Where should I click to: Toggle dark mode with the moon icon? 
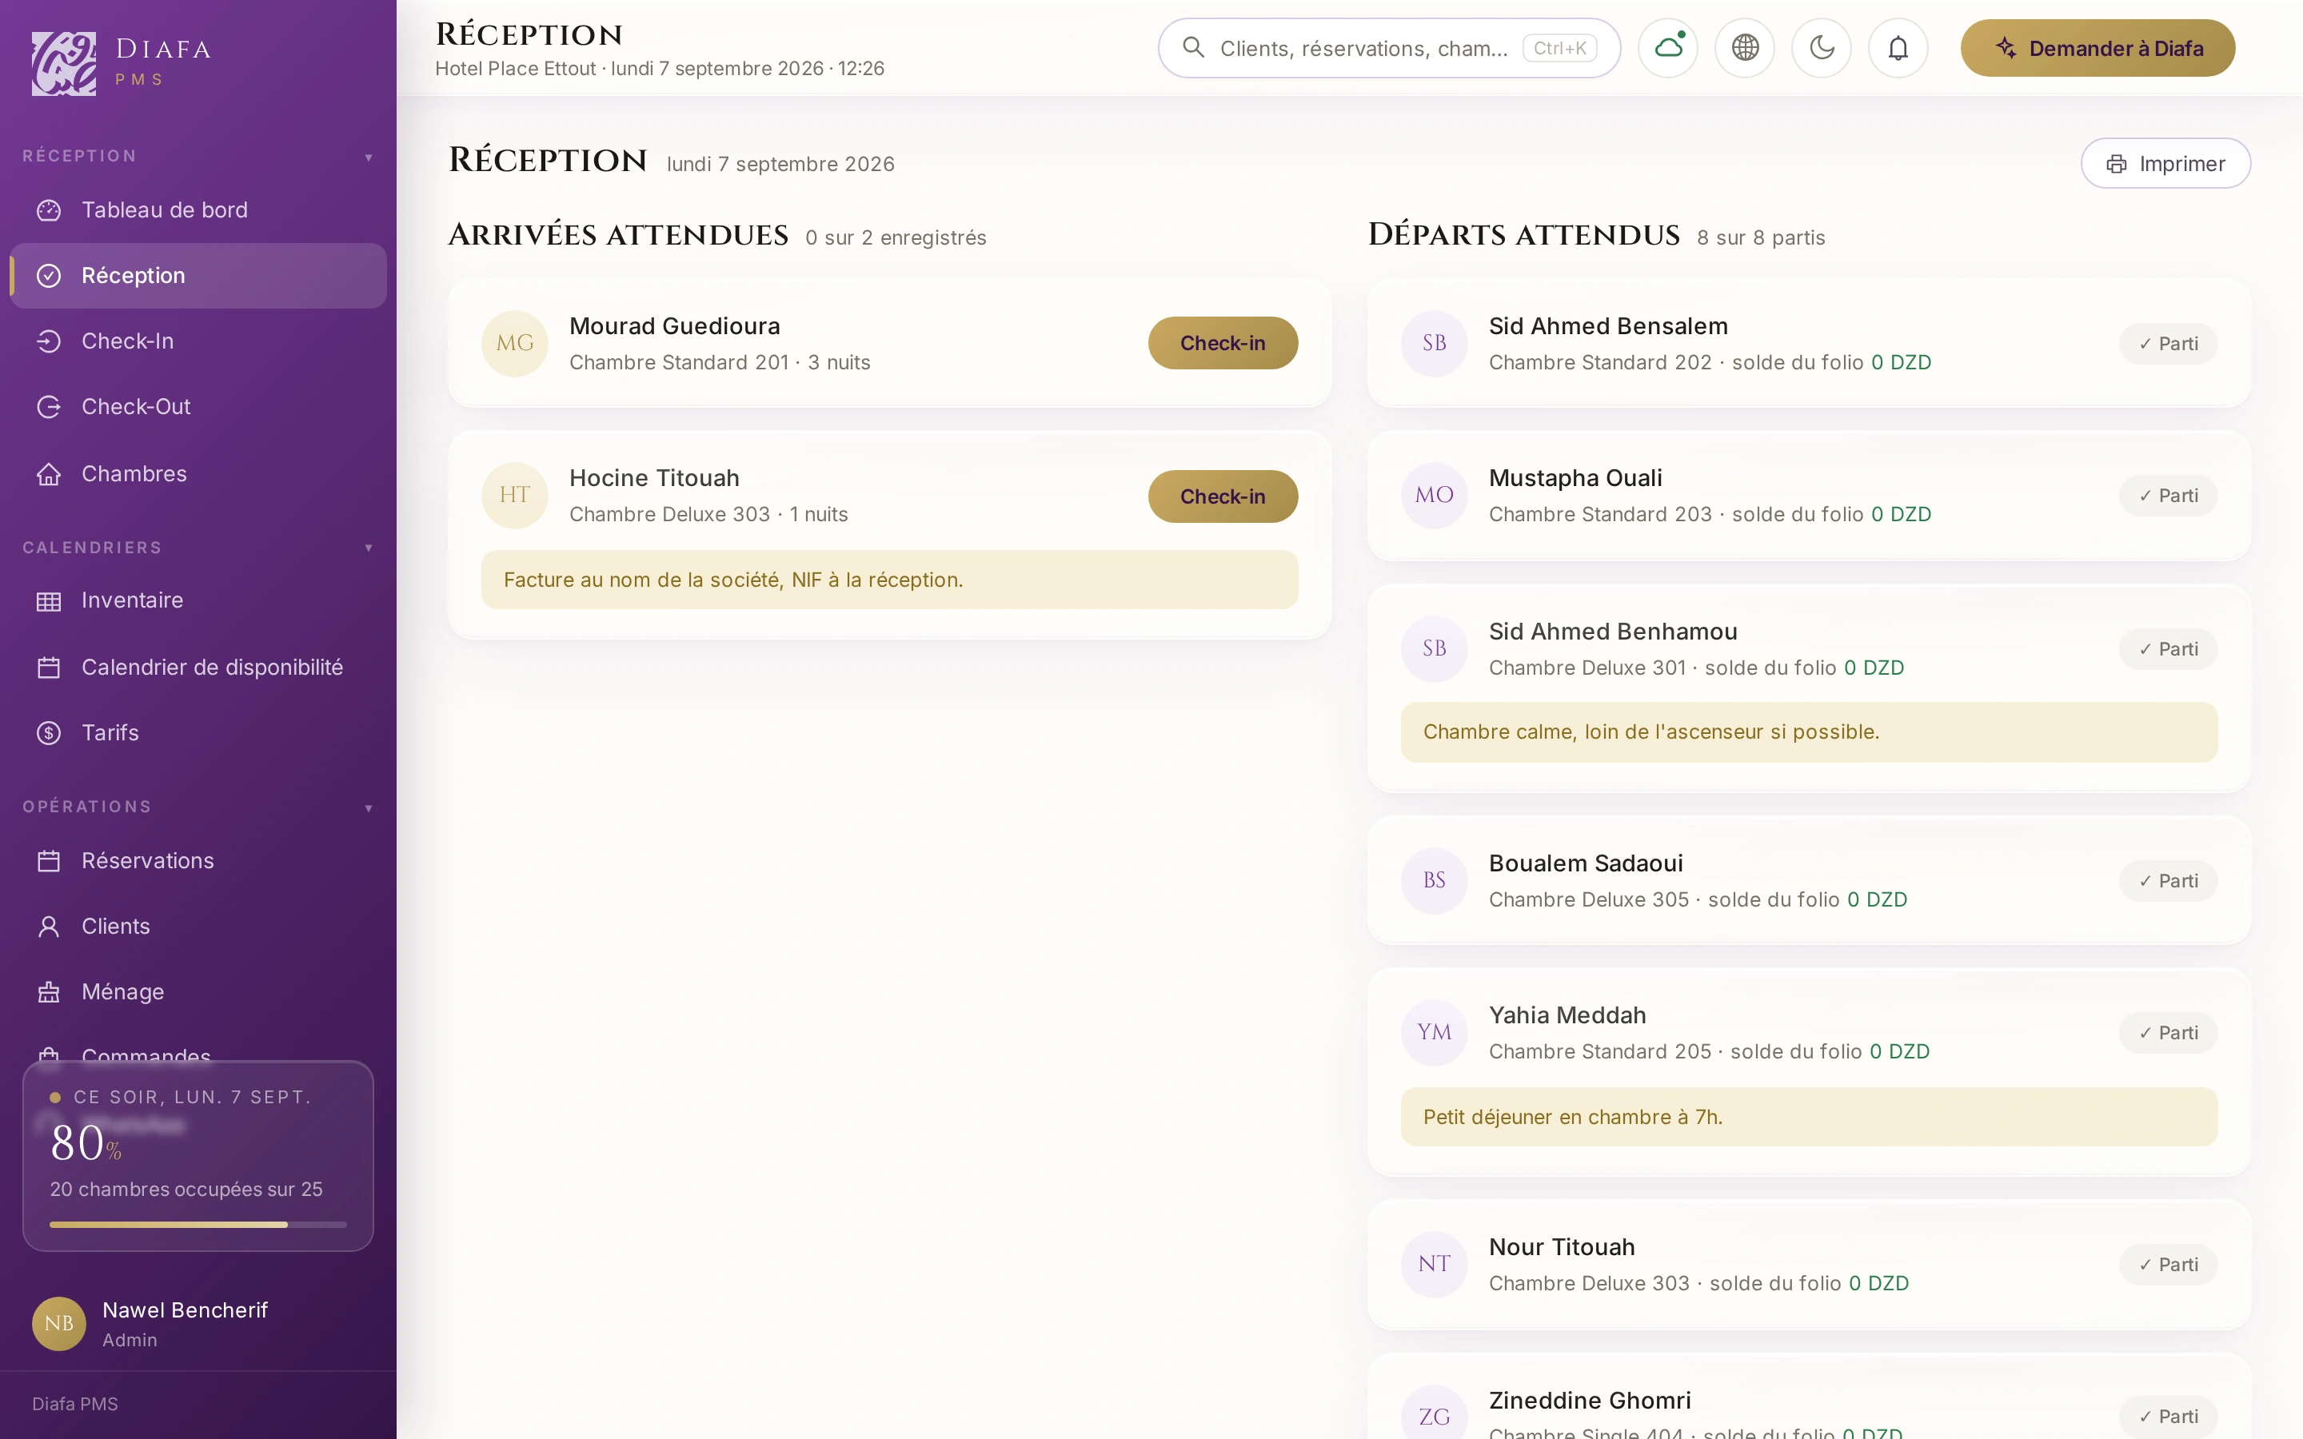[x=1822, y=48]
